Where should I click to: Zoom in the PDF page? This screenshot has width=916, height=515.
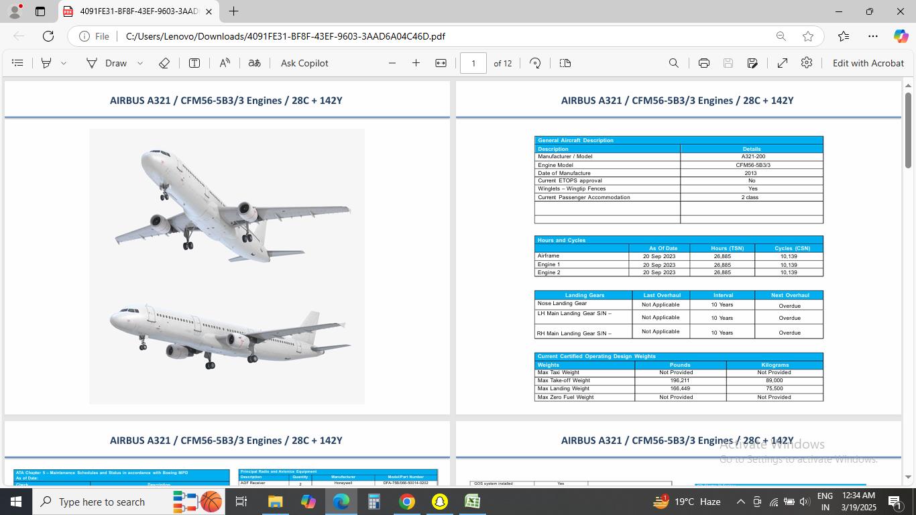pos(416,63)
